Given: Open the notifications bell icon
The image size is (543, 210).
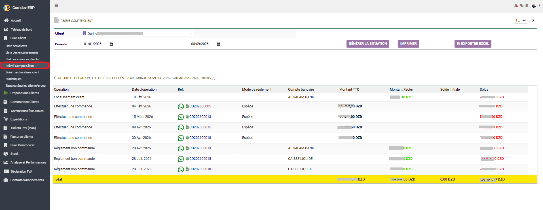Looking at the screenshot, I should coord(516,6).
